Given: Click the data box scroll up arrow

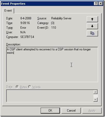Looking at the screenshot, I should [95, 92].
